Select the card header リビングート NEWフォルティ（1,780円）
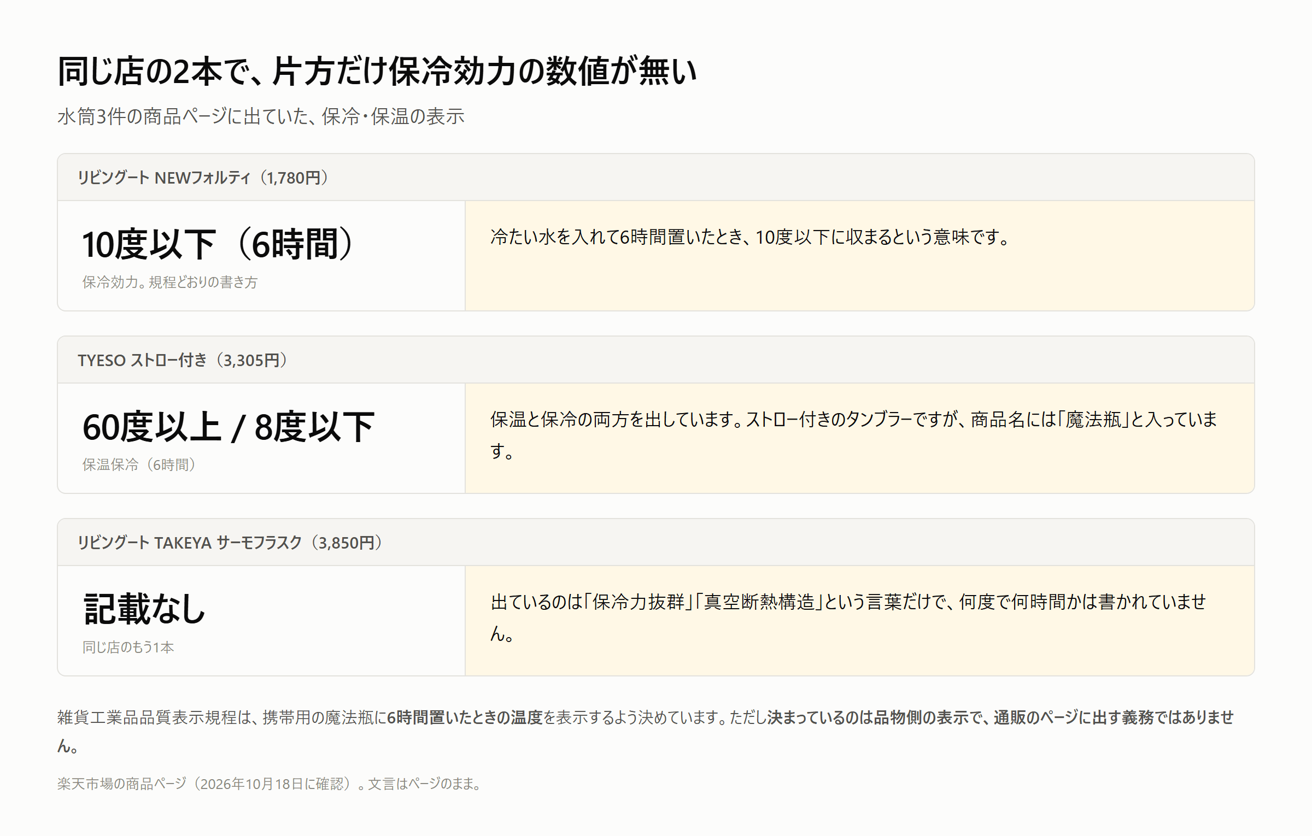 click(x=656, y=178)
